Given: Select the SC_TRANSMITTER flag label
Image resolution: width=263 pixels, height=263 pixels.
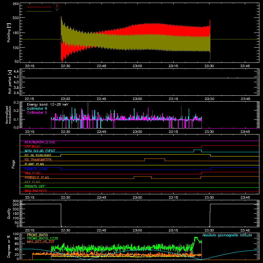Looking at the screenshot, I should (38, 160).
